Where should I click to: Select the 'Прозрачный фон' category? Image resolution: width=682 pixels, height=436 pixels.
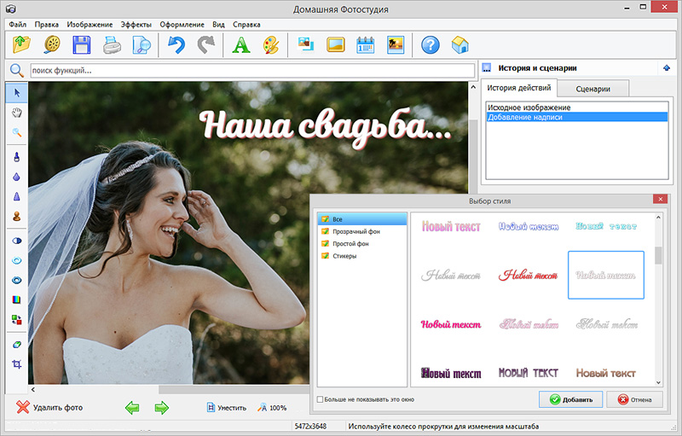click(358, 231)
